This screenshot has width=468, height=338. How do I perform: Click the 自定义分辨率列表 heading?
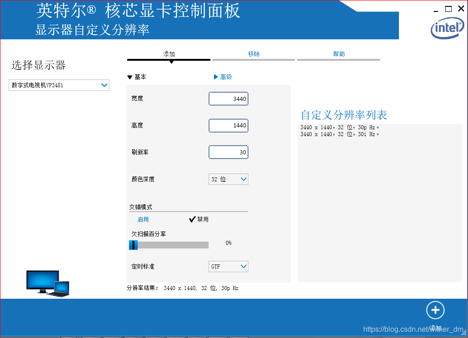point(344,115)
